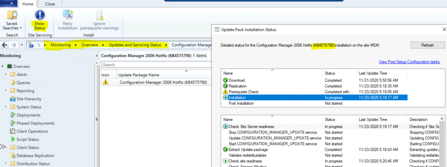Click the in-progress icon of the Installation row
The image size is (447, 167).
226,98
